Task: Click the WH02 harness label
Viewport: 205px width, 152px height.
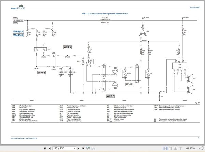Action: pos(41,73)
